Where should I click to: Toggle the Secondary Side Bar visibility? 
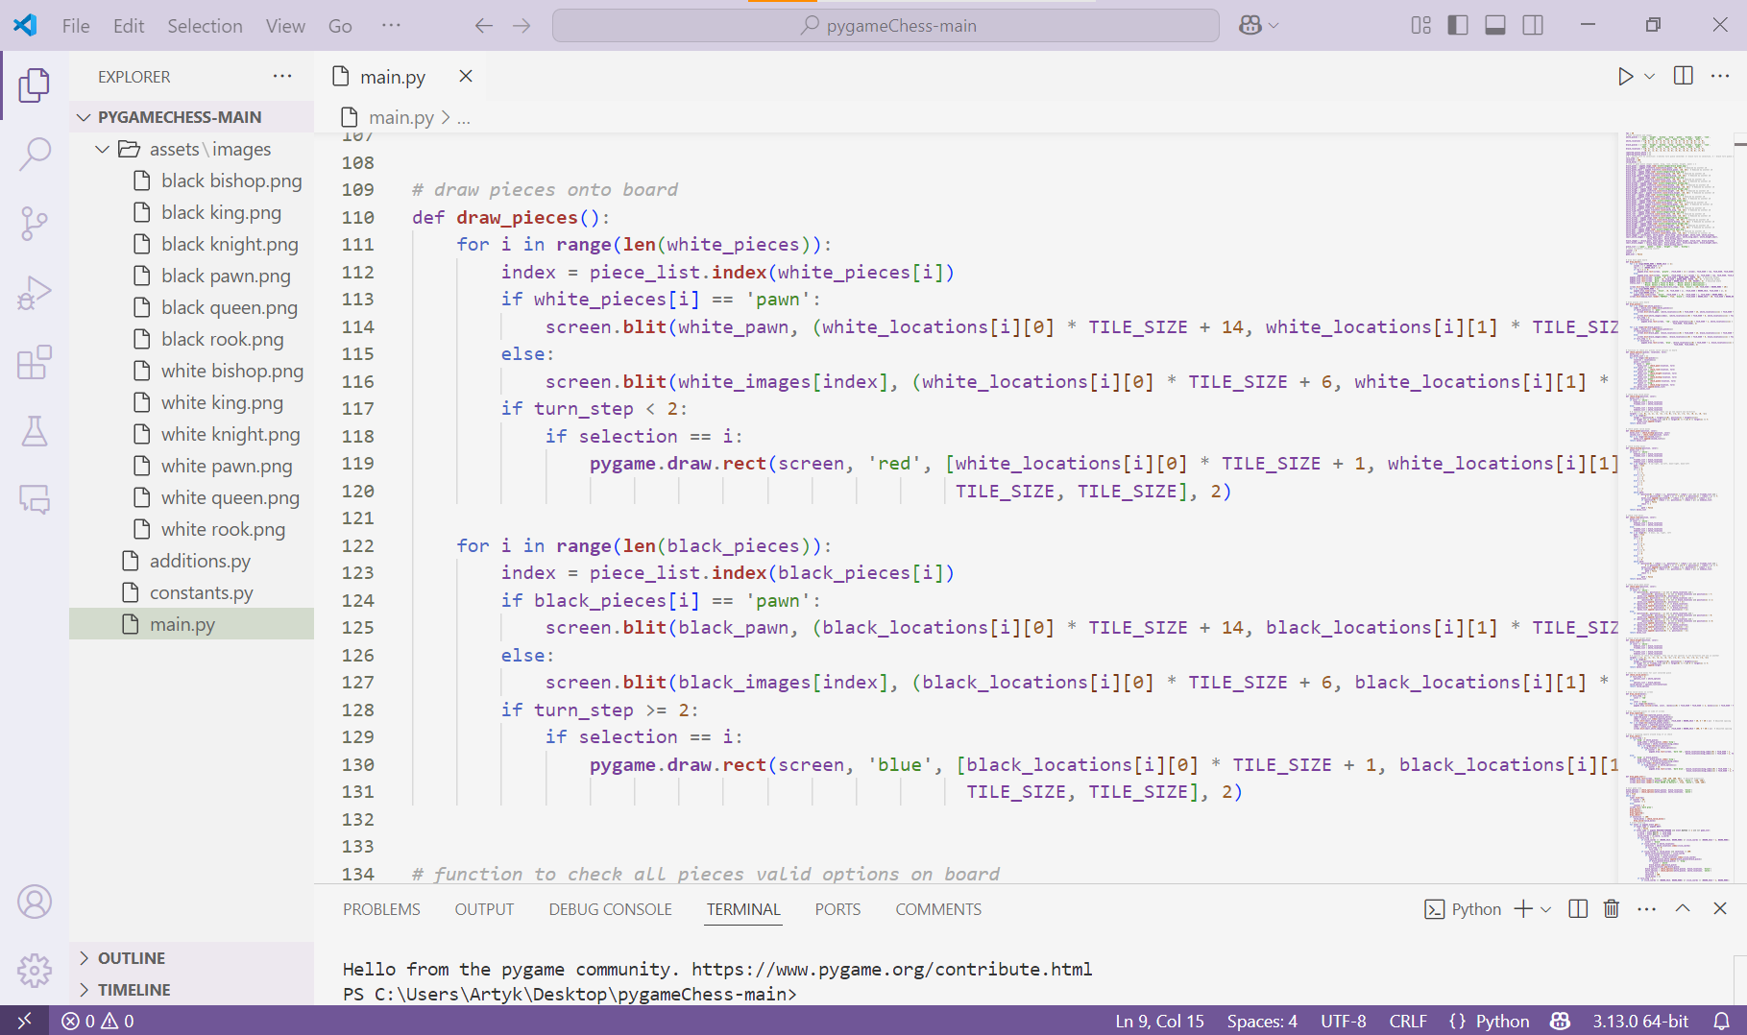[x=1533, y=26]
